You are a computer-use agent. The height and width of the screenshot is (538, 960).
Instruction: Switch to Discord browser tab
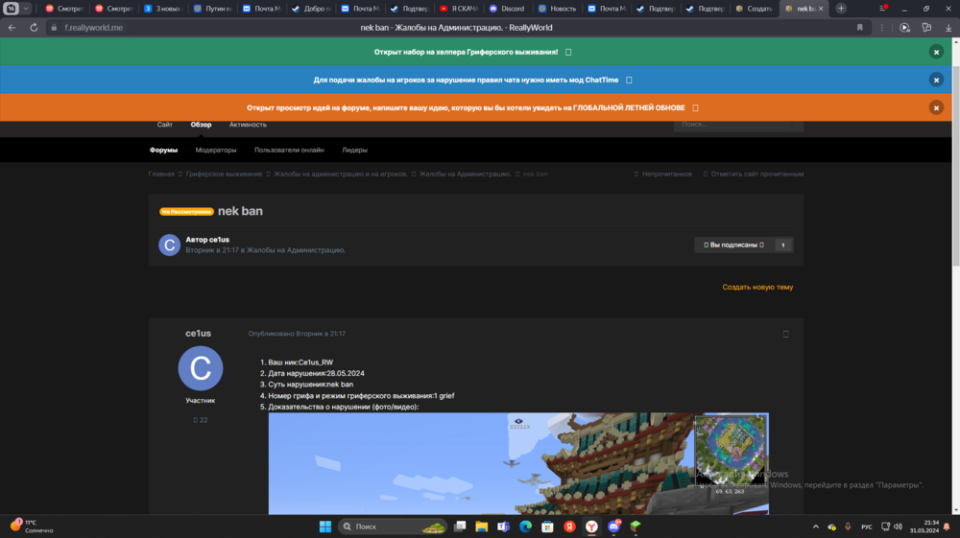(x=507, y=9)
